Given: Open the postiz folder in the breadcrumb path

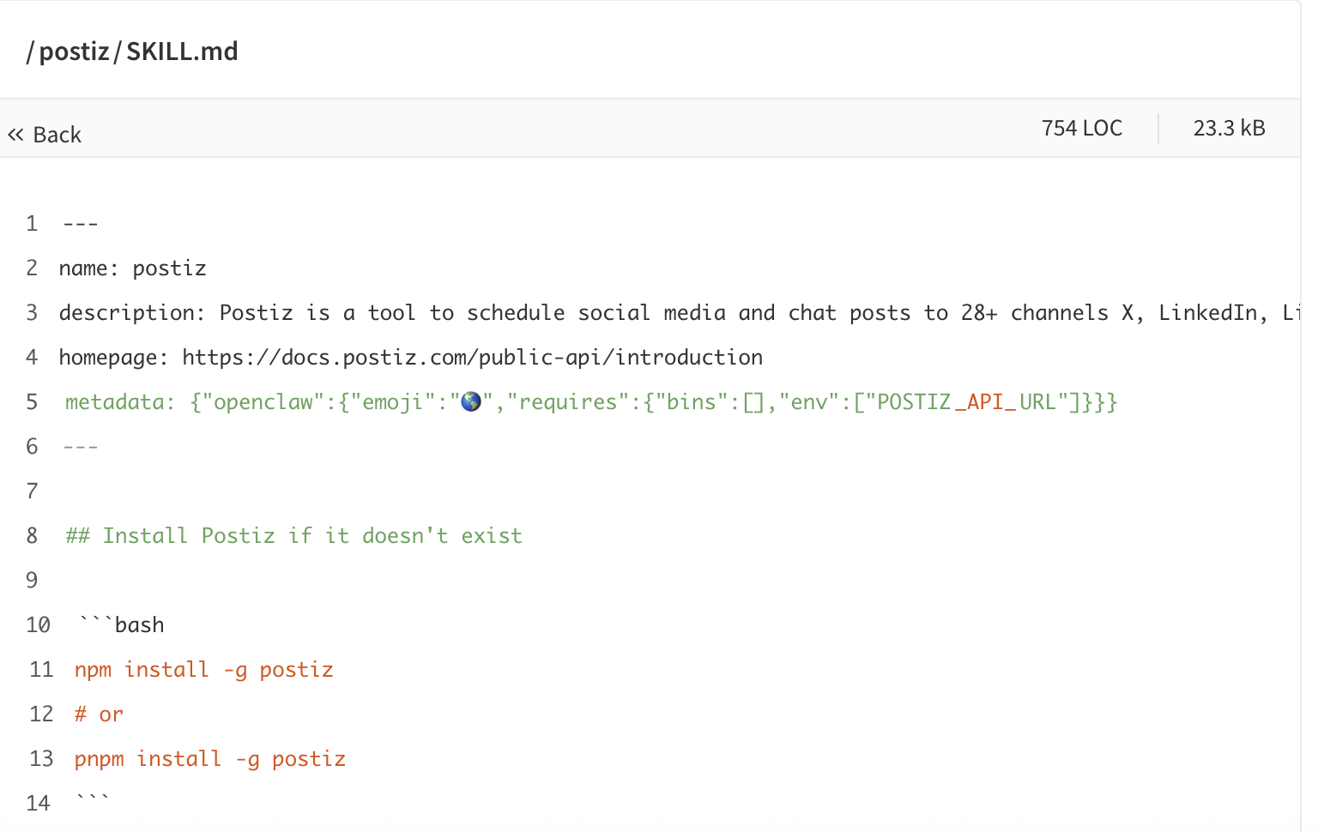Looking at the screenshot, I should coord(74,51).
